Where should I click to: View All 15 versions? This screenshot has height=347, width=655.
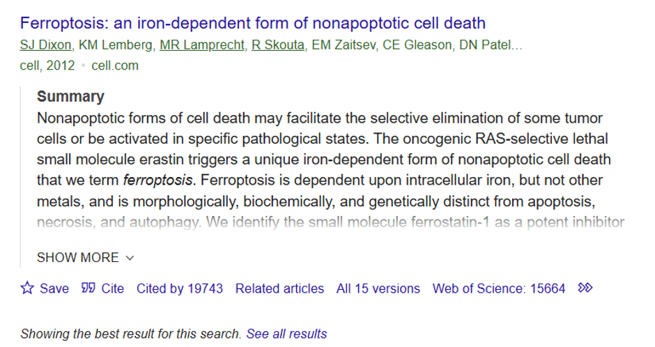point(378,288)
